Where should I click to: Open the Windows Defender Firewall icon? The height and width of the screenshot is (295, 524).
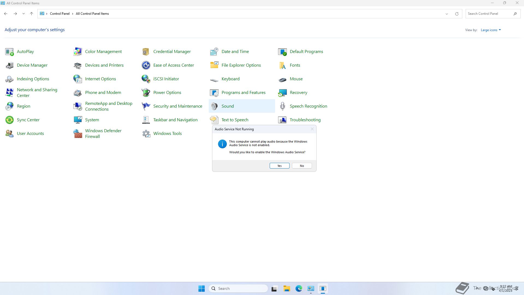tap(78, 134)
